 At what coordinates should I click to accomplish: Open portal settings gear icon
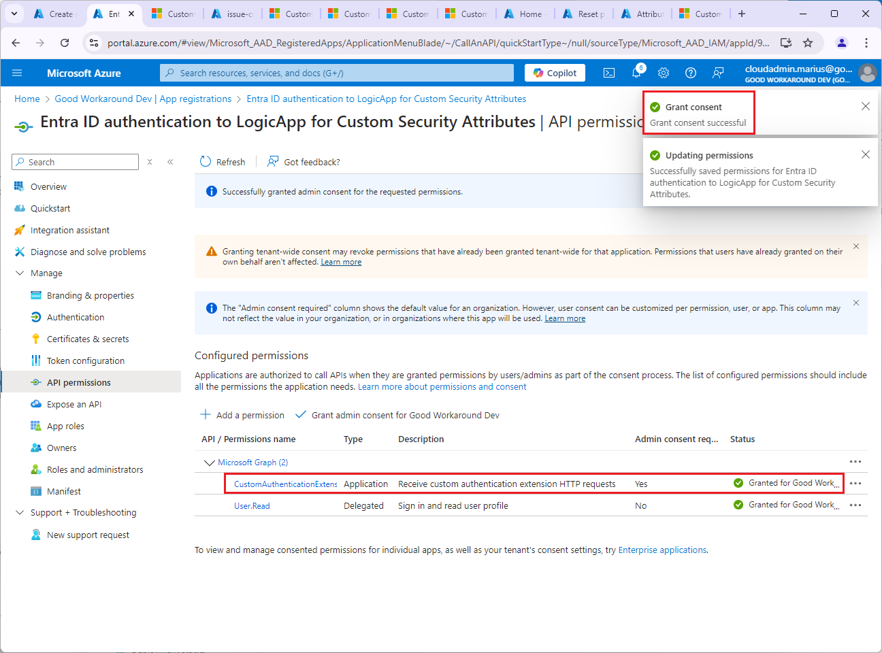coord(664,73)
